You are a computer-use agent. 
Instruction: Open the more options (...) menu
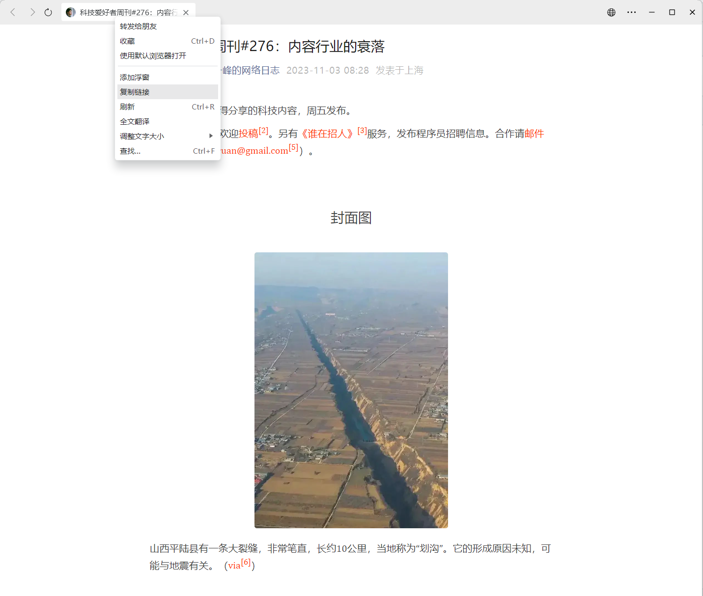coord(631,12)
